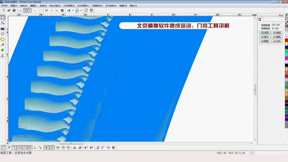The width and height of the screenshot is (288, 162).
Task: Toggle the trim tool in bottom toolbar
Action: tap(19, 147)
